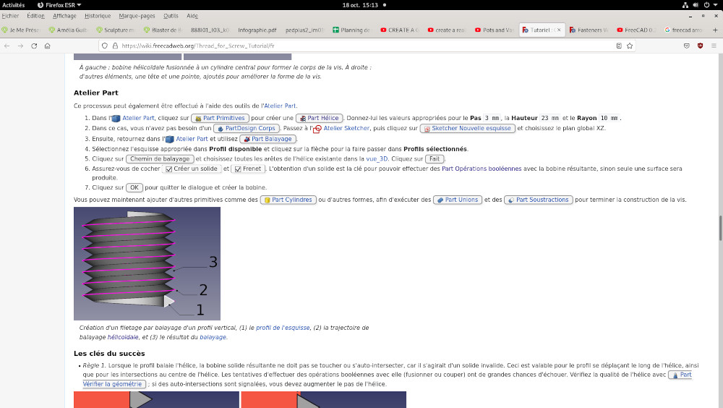Image resolution: width=723 pixels, height=408 pixels.
Task: Open a new tab with plus icon
Action: [x=715, y=30]
